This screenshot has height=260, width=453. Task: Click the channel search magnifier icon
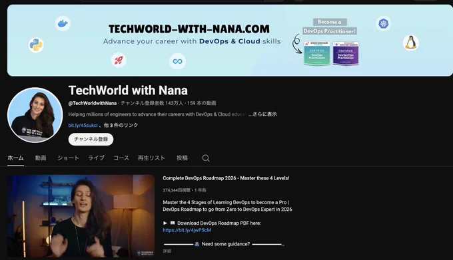pyautogui.click(x=206, y=158)
